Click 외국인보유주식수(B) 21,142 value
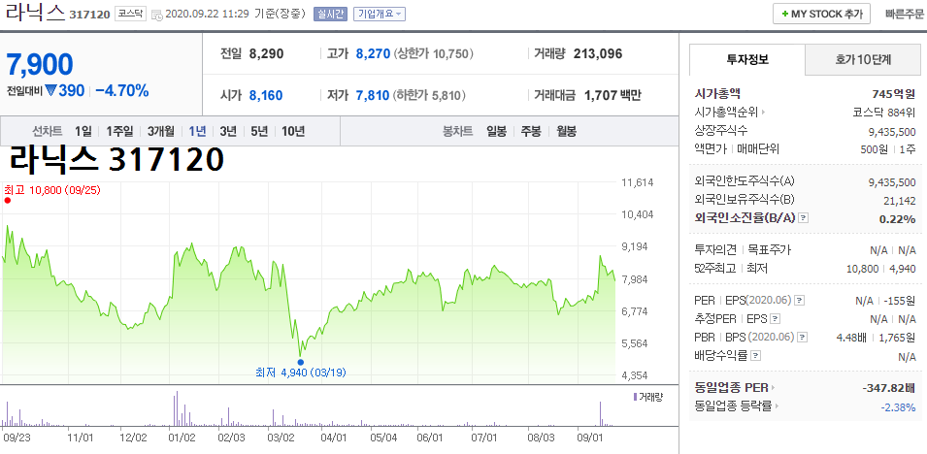 point(898,201)
